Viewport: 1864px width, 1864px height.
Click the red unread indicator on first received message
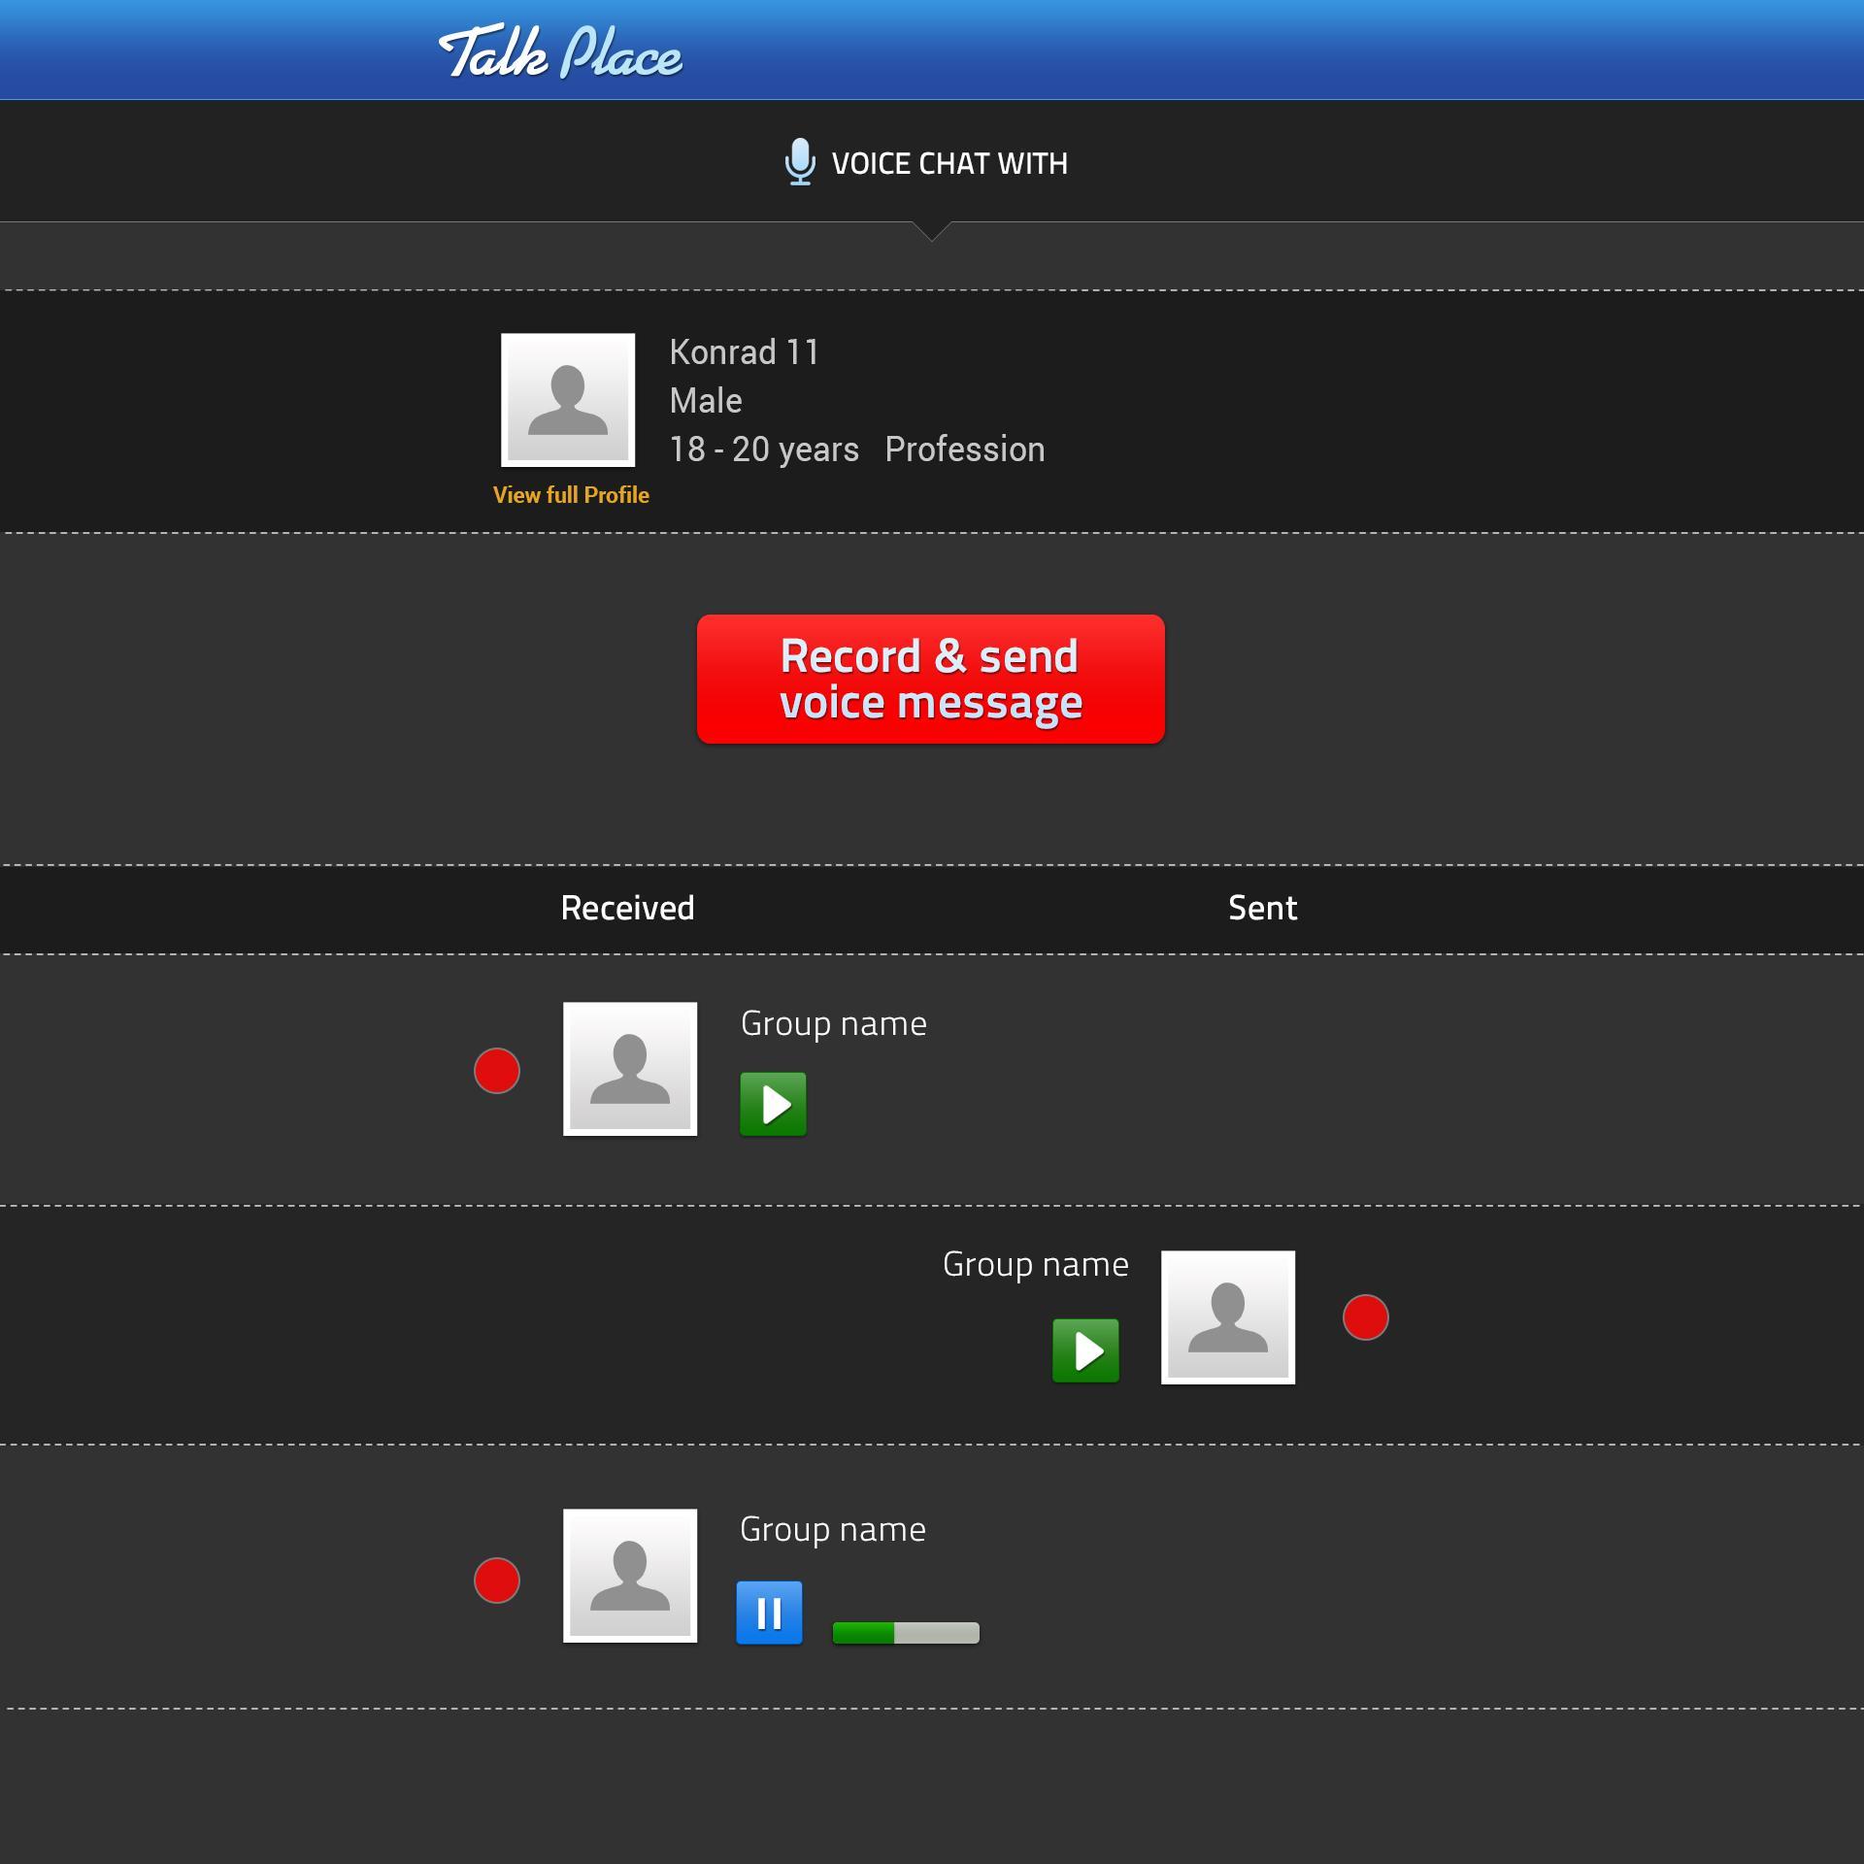click(x=497, y=1070)
